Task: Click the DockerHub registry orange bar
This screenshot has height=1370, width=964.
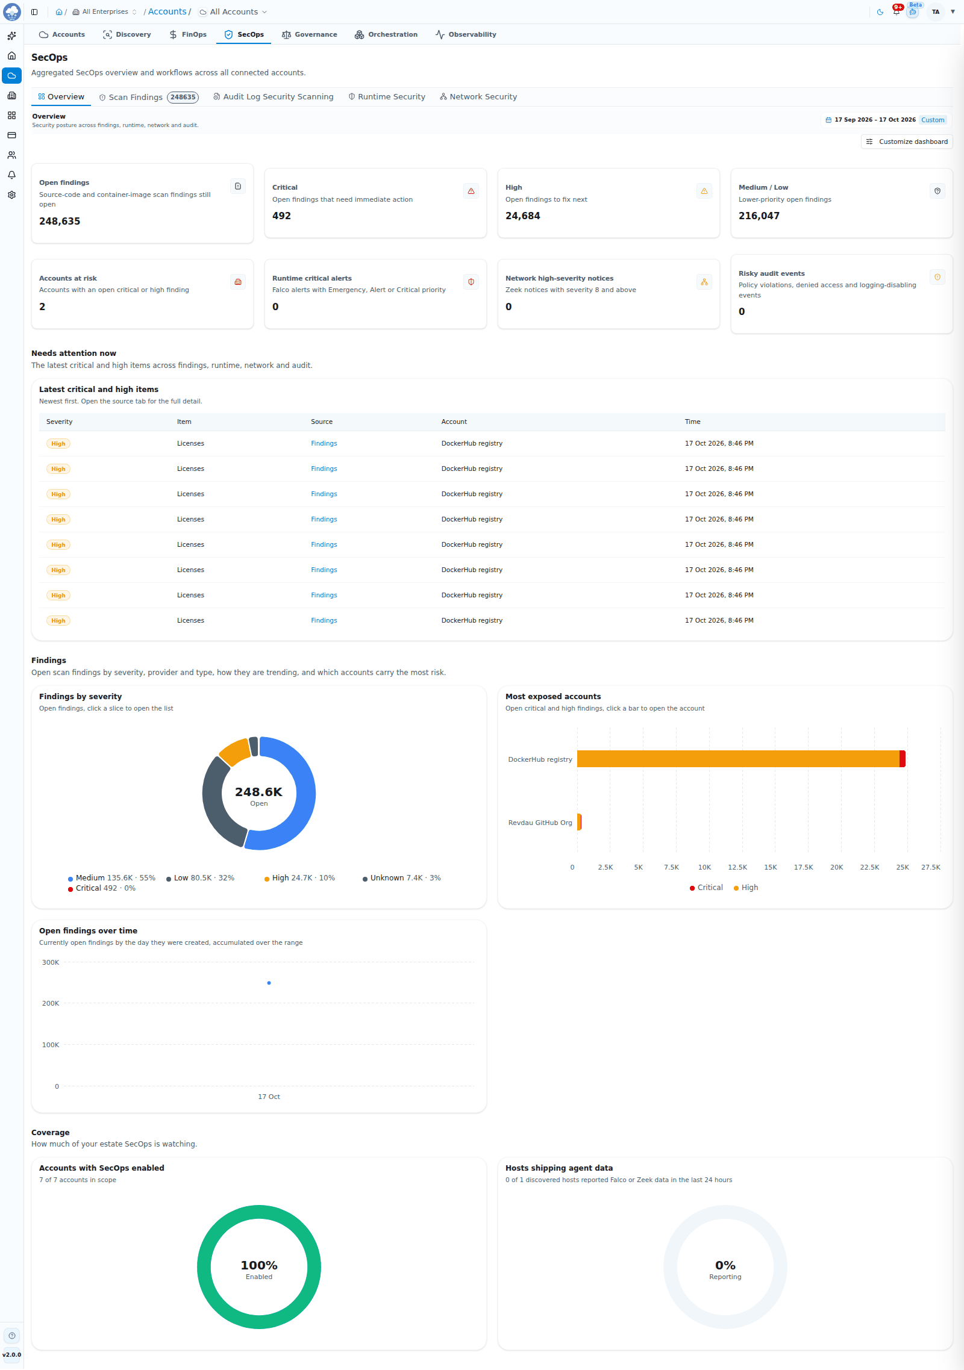Action: [x=738, y=759]
